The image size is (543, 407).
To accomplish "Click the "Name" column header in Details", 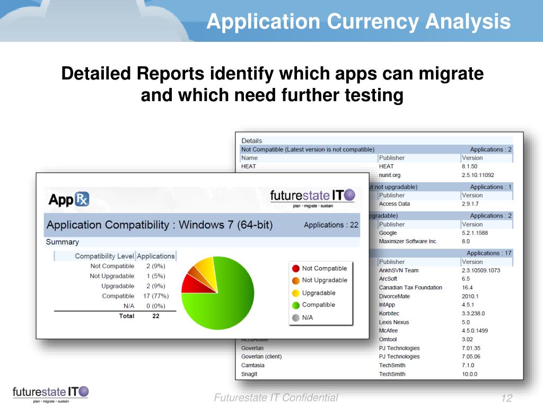I will click(249, 158).
